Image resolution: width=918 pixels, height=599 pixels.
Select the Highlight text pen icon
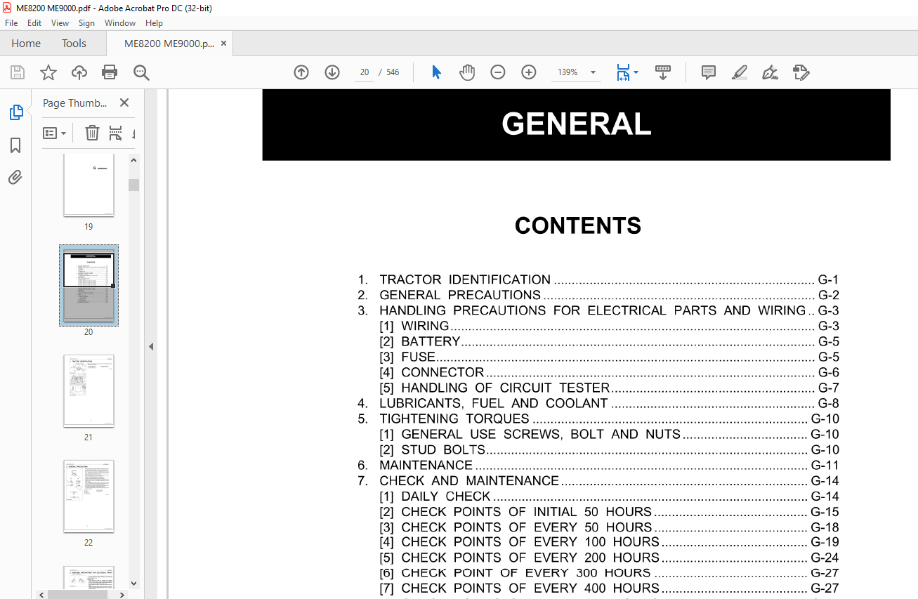point(739,72)
